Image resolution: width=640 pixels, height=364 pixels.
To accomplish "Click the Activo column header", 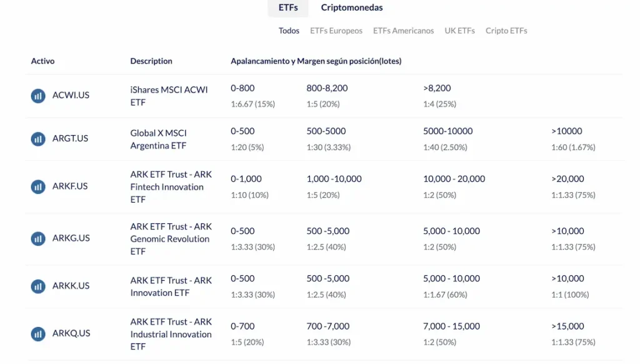I will (x=42, y=61).
